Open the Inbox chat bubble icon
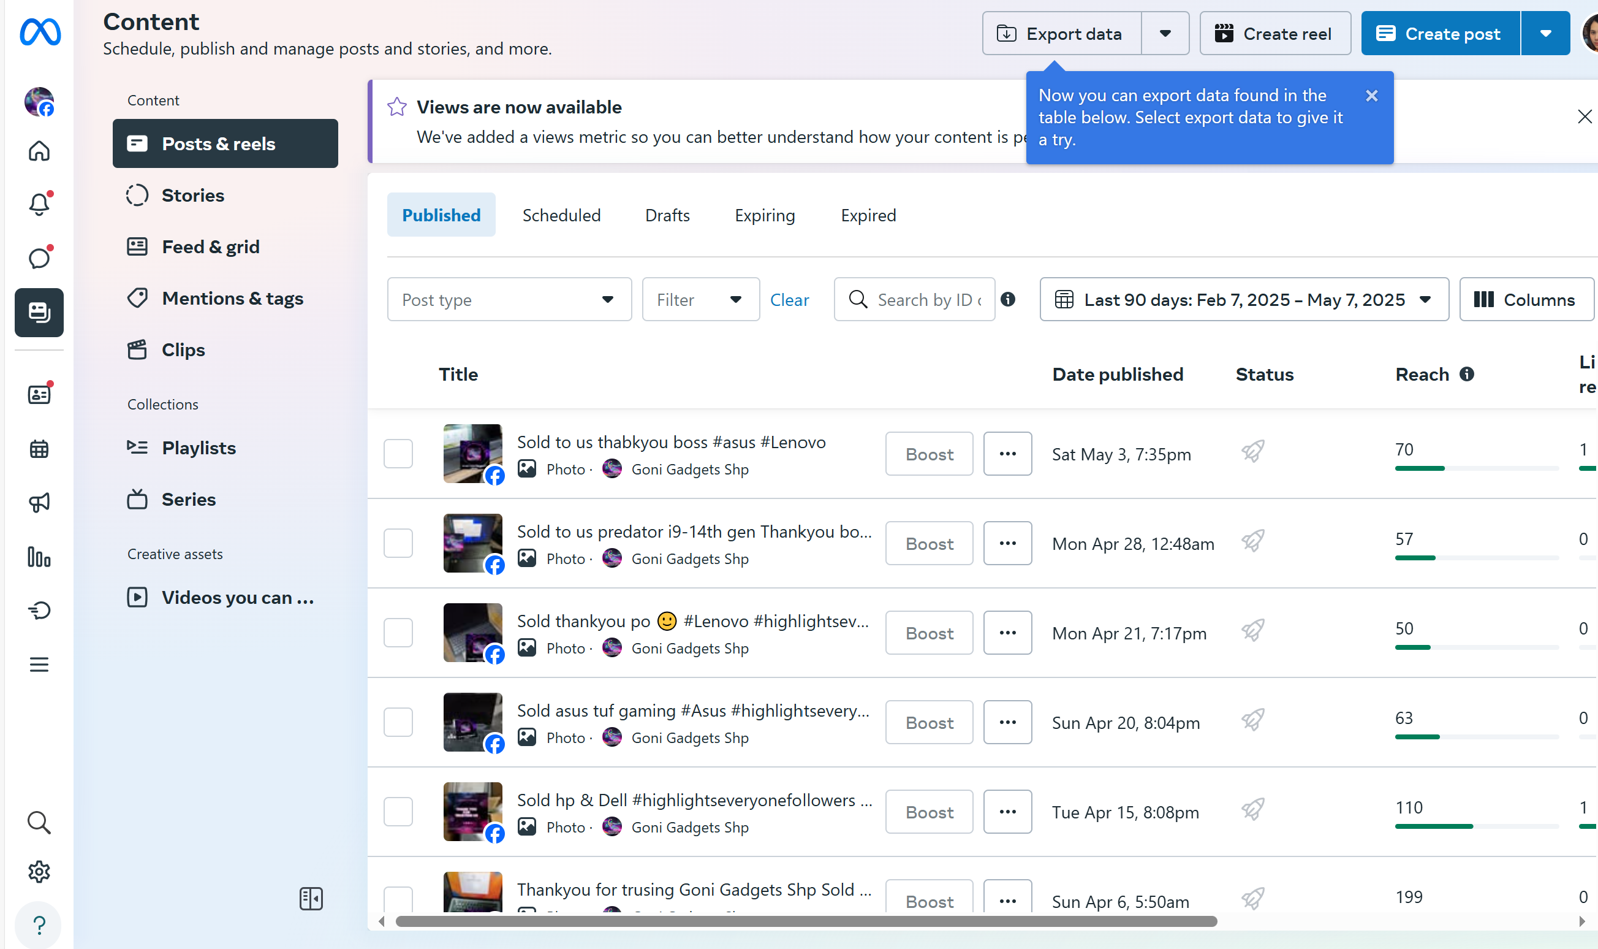 [39, 257]
